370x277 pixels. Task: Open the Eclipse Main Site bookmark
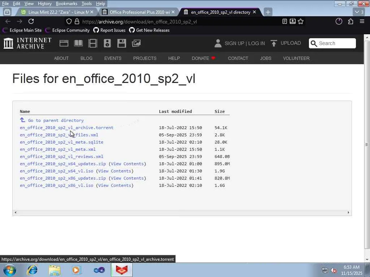[22, 30]
